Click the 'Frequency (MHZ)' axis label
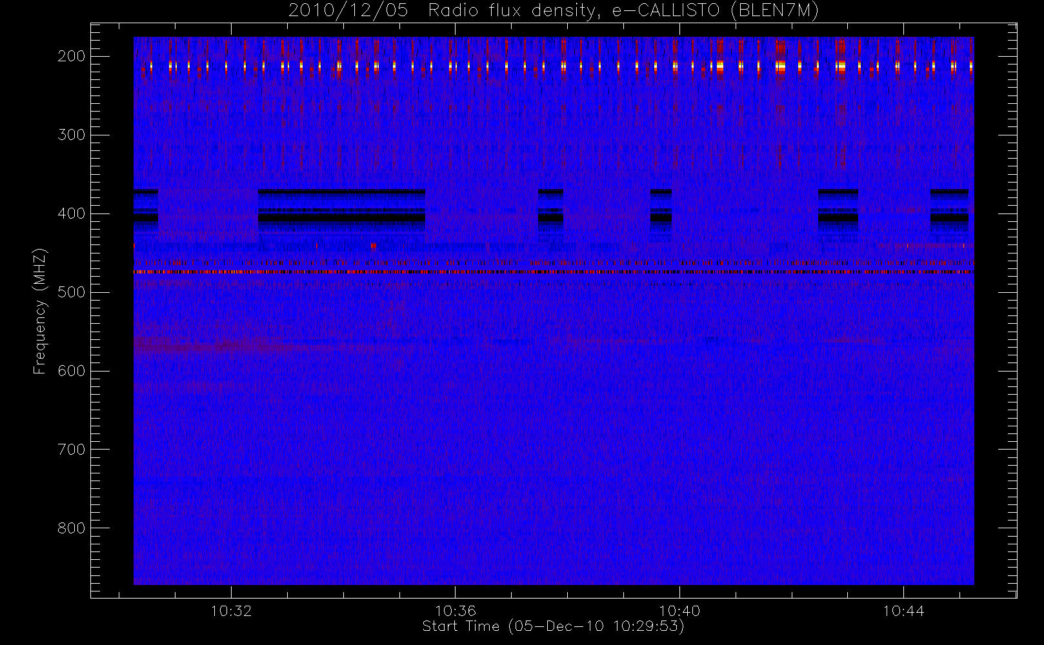 [40, 311]
